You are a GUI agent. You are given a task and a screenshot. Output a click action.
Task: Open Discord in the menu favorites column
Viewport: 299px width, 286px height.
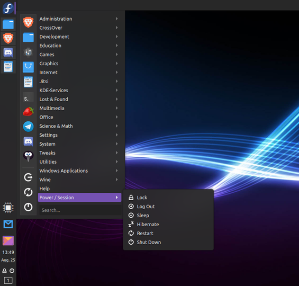click(x=28, y=141)
